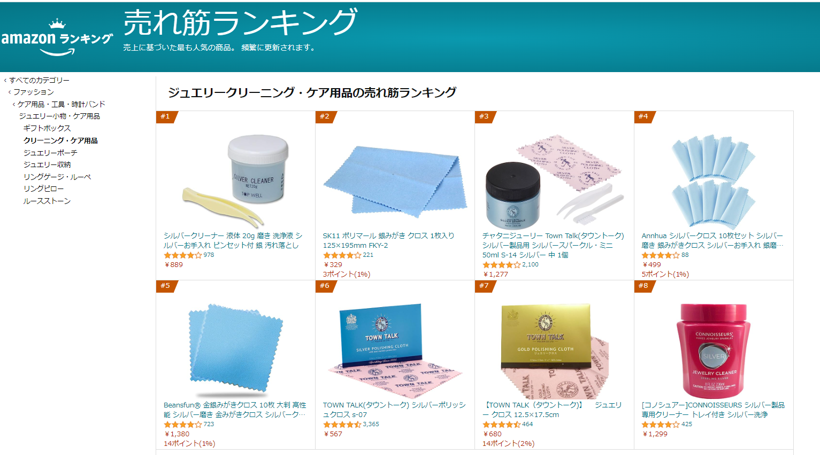The image size is (820, 455).
Task: Click the #3 rank badge
Action: tap(485, 116)
